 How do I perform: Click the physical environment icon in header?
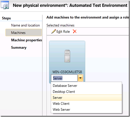[x=5, y=5]
